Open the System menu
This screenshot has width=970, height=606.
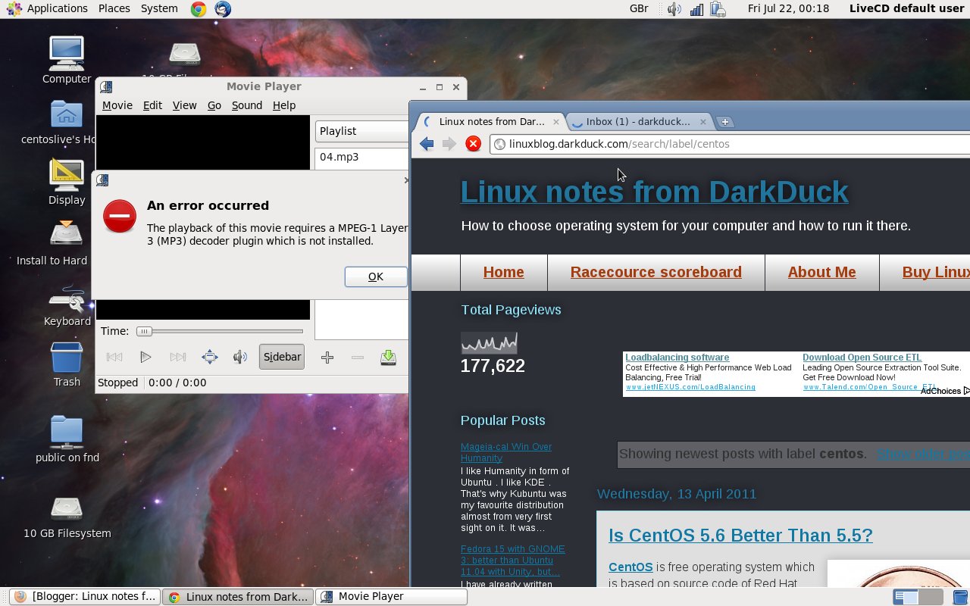[159, 8]
